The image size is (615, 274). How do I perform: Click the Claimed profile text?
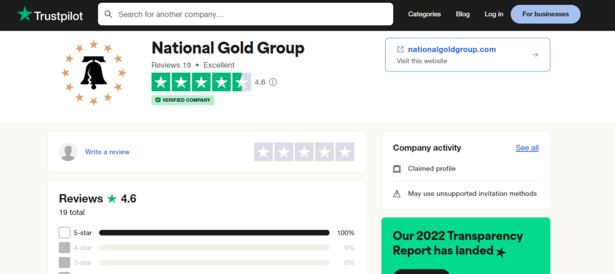click(432, 168)
